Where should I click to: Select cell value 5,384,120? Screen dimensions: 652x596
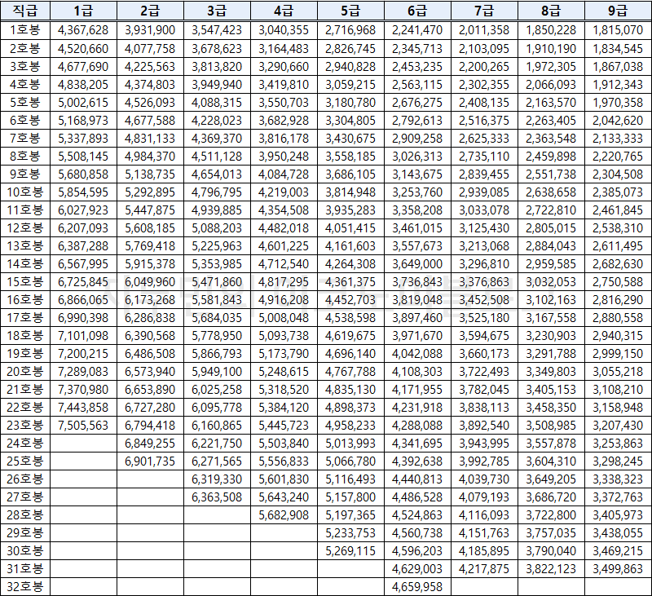click(x=284, y=407)
